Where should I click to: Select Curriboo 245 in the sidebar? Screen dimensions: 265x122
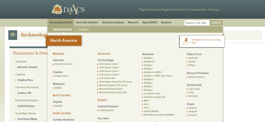pos(24,93)
